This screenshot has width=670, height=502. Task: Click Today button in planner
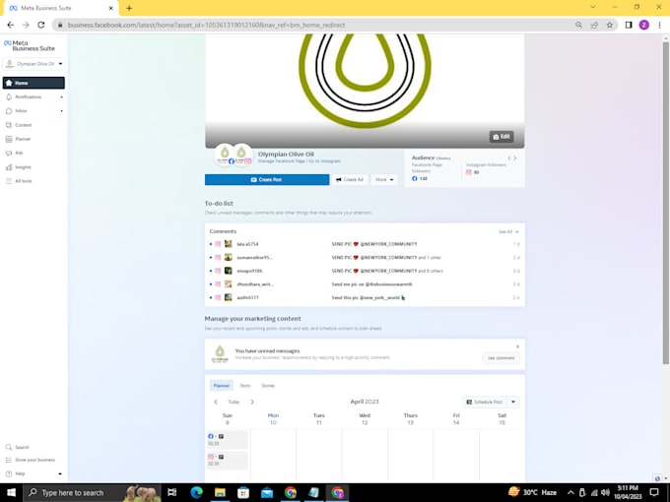pyautogui.click(x=234, y=402)
